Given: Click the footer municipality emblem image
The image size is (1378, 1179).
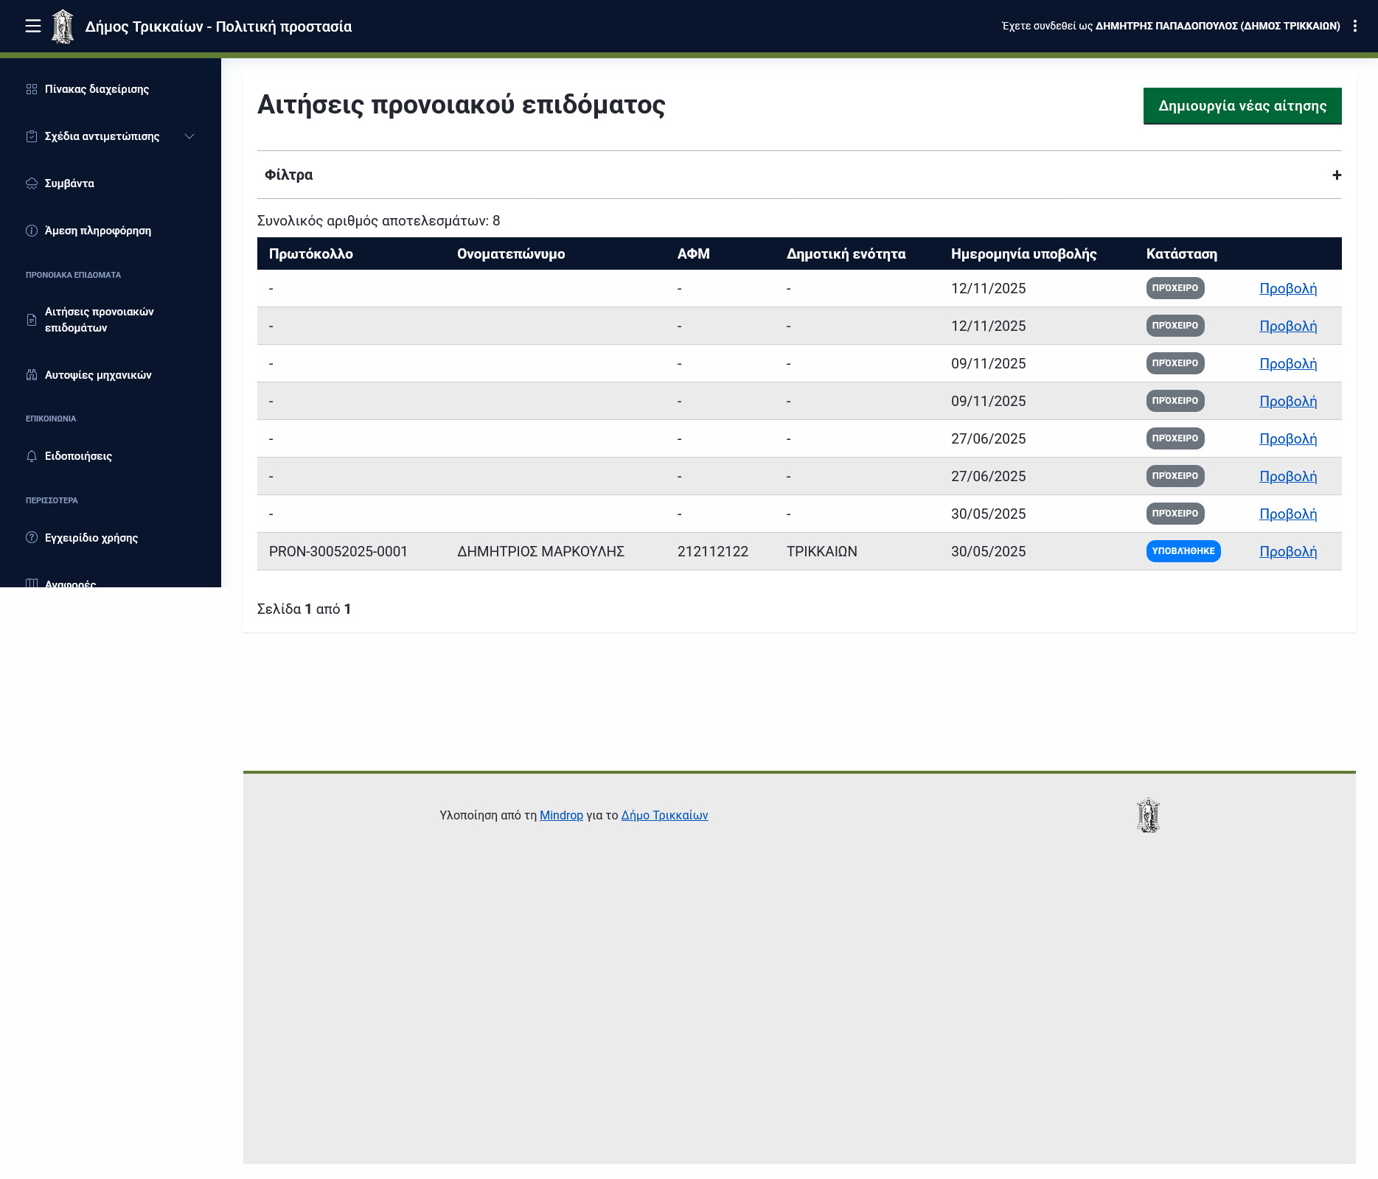Looking at the screenshot, I should click(x=1148, y=816).
